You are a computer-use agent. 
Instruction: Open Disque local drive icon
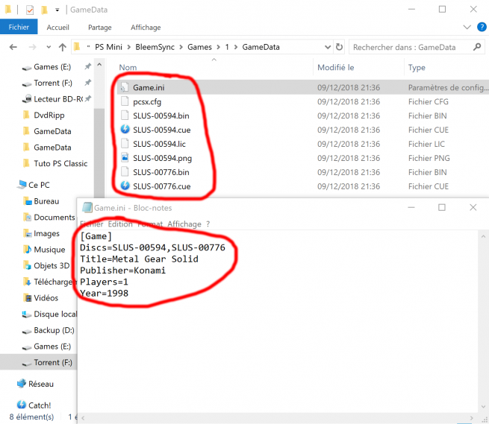(27, 314)
